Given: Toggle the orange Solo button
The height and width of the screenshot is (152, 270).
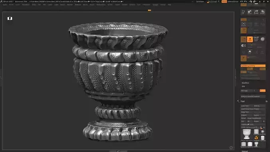Looking at the screenshot, I should (250, 39).
